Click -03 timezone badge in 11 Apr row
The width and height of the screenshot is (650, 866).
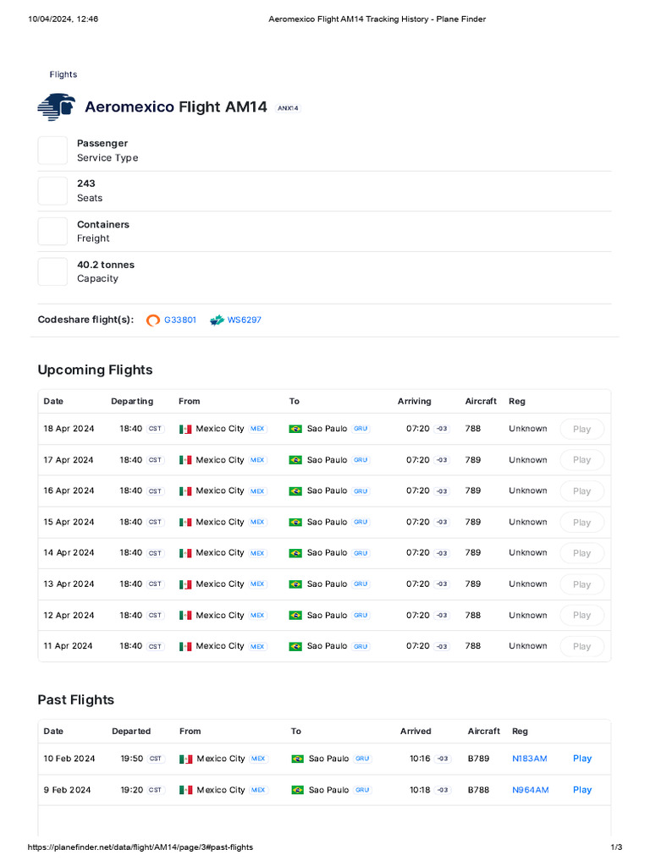(x=442, y=646)
